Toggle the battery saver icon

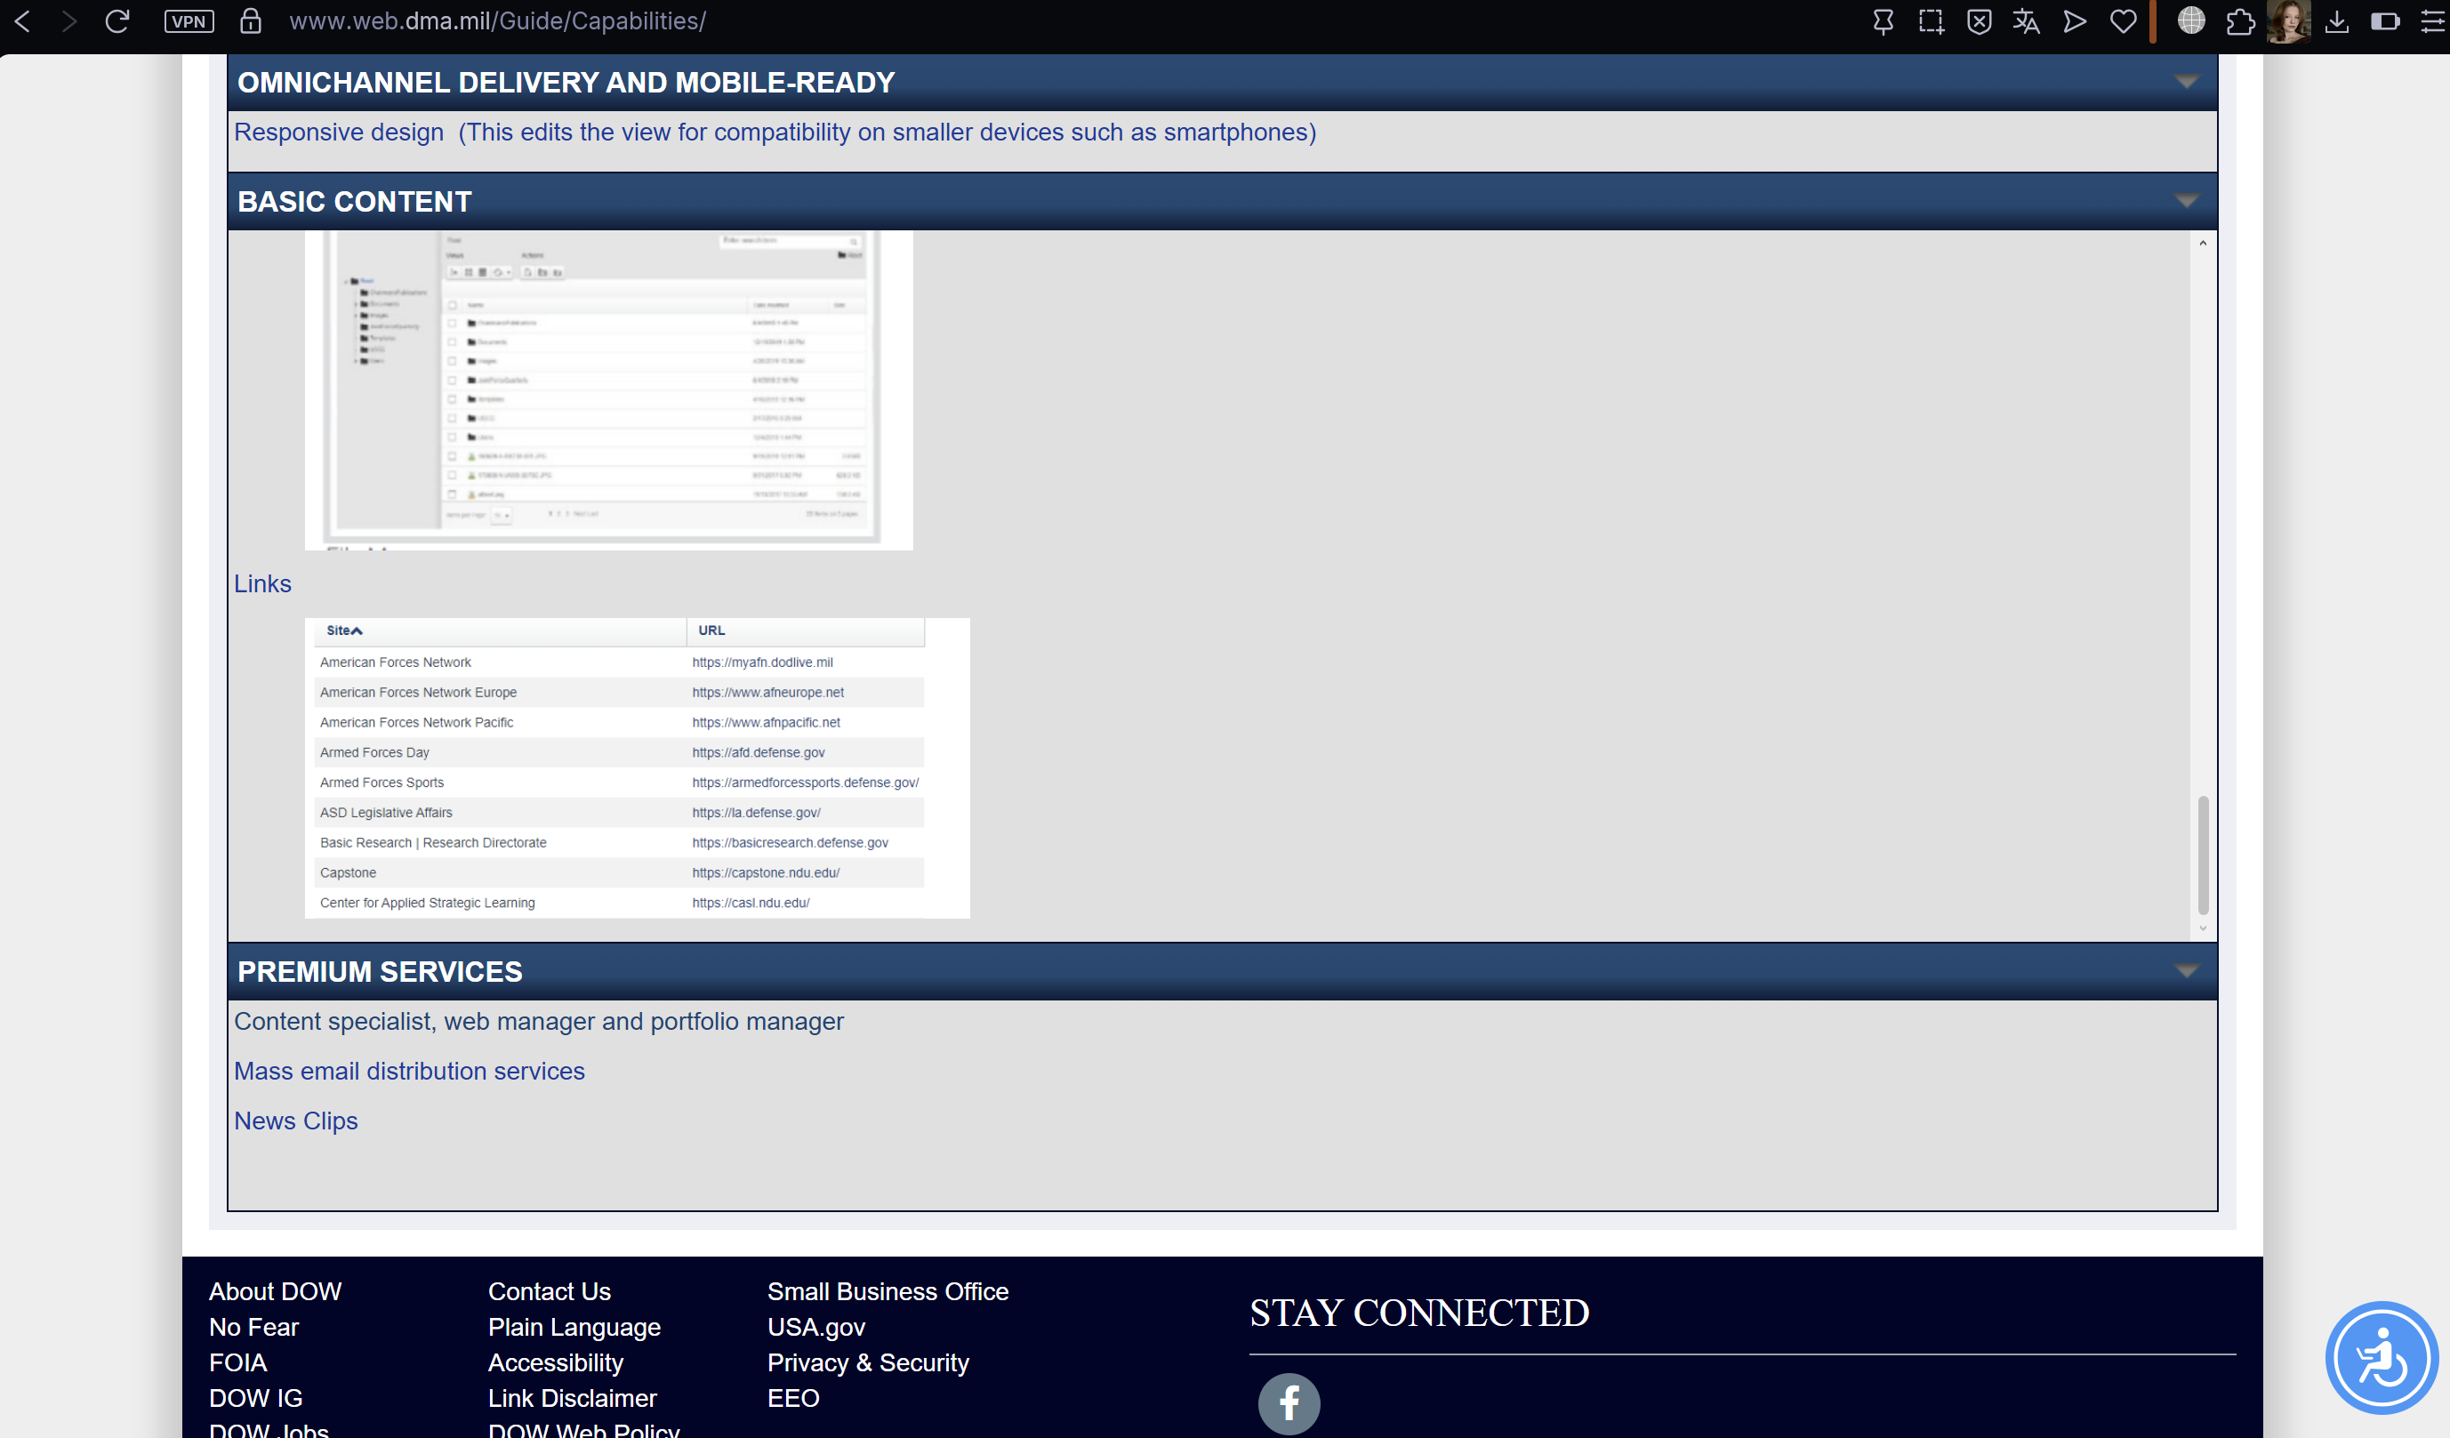2385,21
